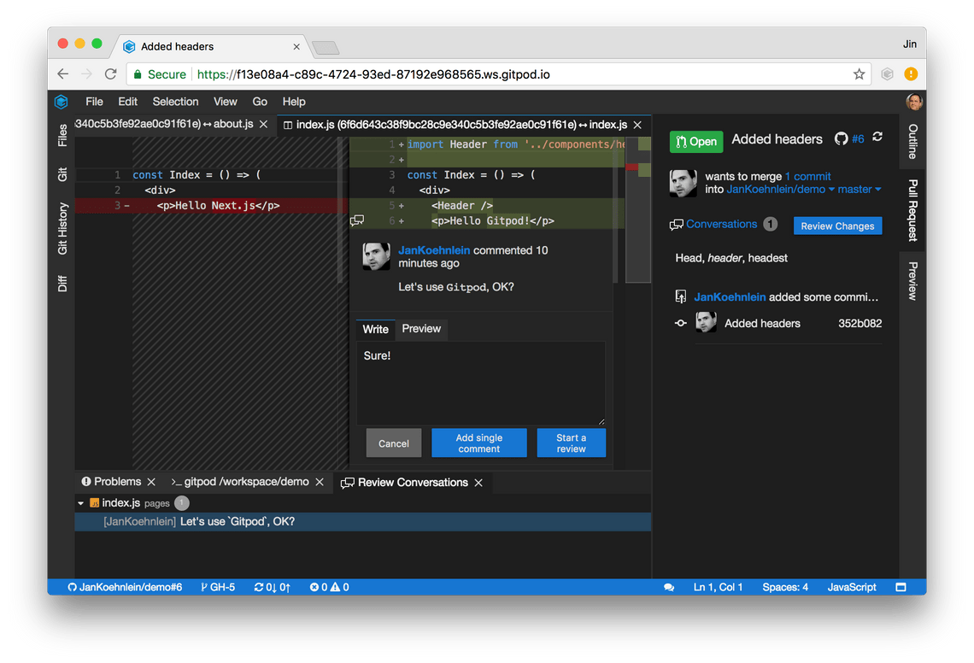Switch to the Preview comment tab
This screenshot has width=974, height=663.
pos(421,329)
